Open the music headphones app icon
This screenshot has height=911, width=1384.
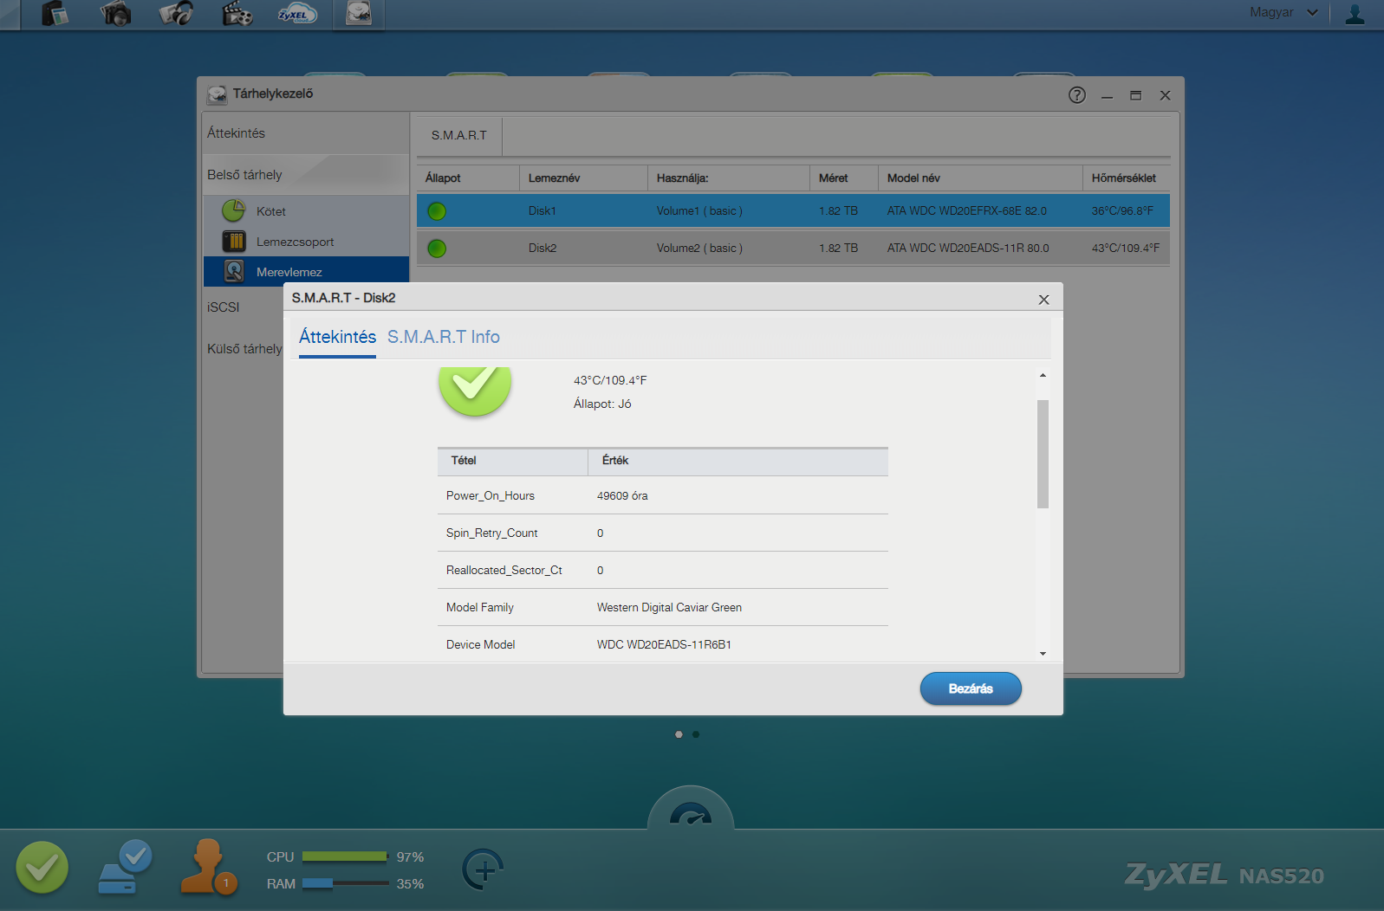click(176, 13)
